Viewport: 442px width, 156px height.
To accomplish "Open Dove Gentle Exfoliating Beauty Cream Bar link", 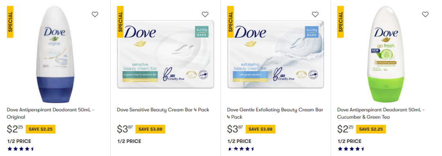I will [275, 113].
